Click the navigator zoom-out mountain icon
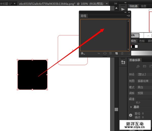Image resolution: width=152 pixels, height=131 pixels. (148, 36)
